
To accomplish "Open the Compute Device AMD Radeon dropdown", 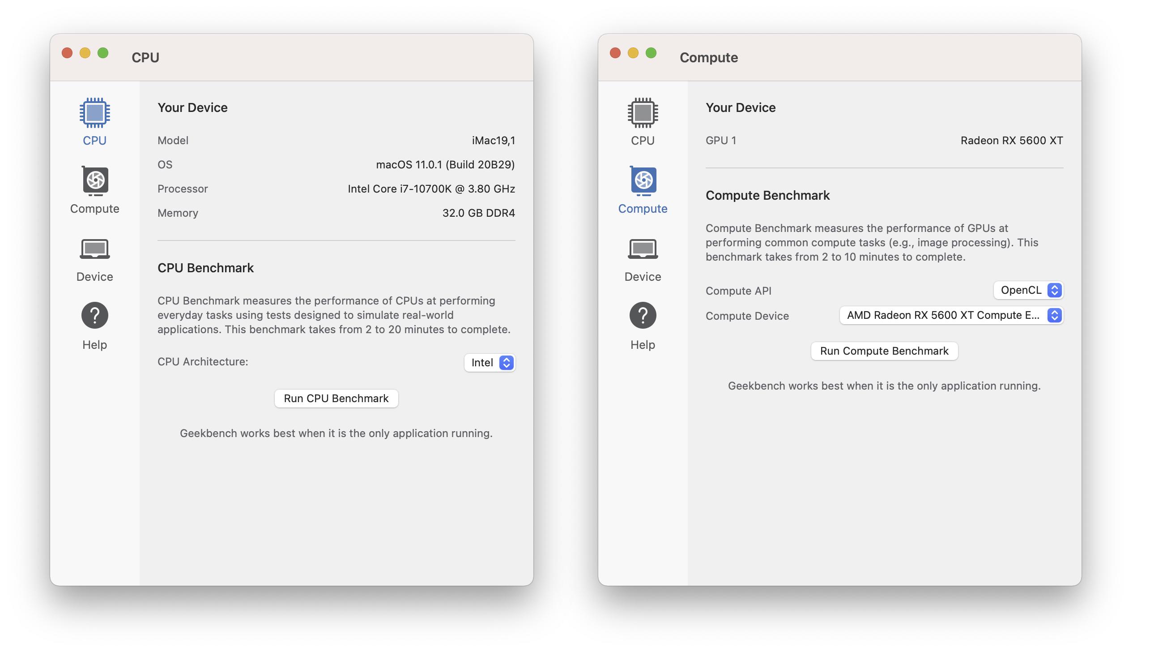I will pyautogui.click(x=951, y=315).
